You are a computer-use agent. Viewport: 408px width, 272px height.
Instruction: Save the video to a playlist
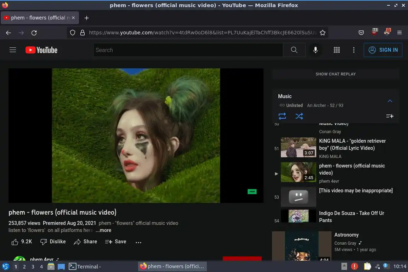(x=115, y=242)
